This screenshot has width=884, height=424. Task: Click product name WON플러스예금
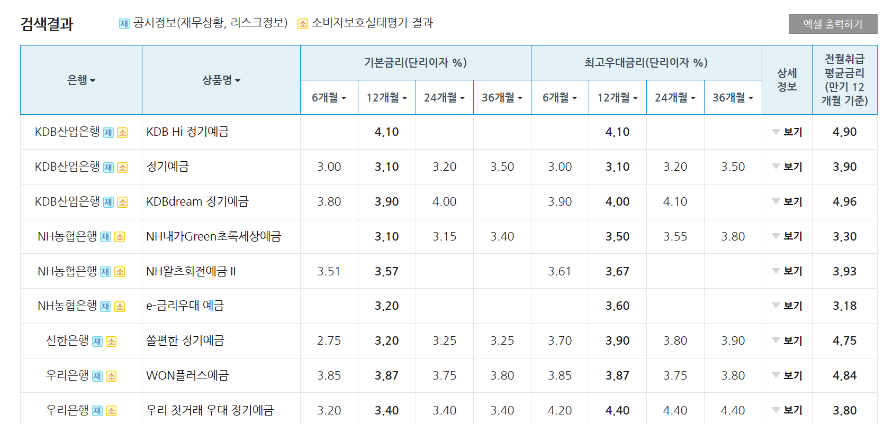pyautogui.click(x=187, y=375)
